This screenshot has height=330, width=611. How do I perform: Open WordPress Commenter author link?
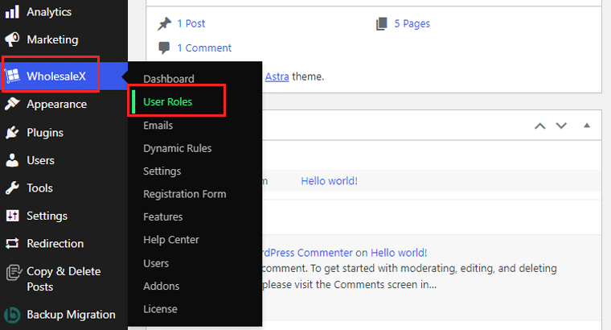307,253
